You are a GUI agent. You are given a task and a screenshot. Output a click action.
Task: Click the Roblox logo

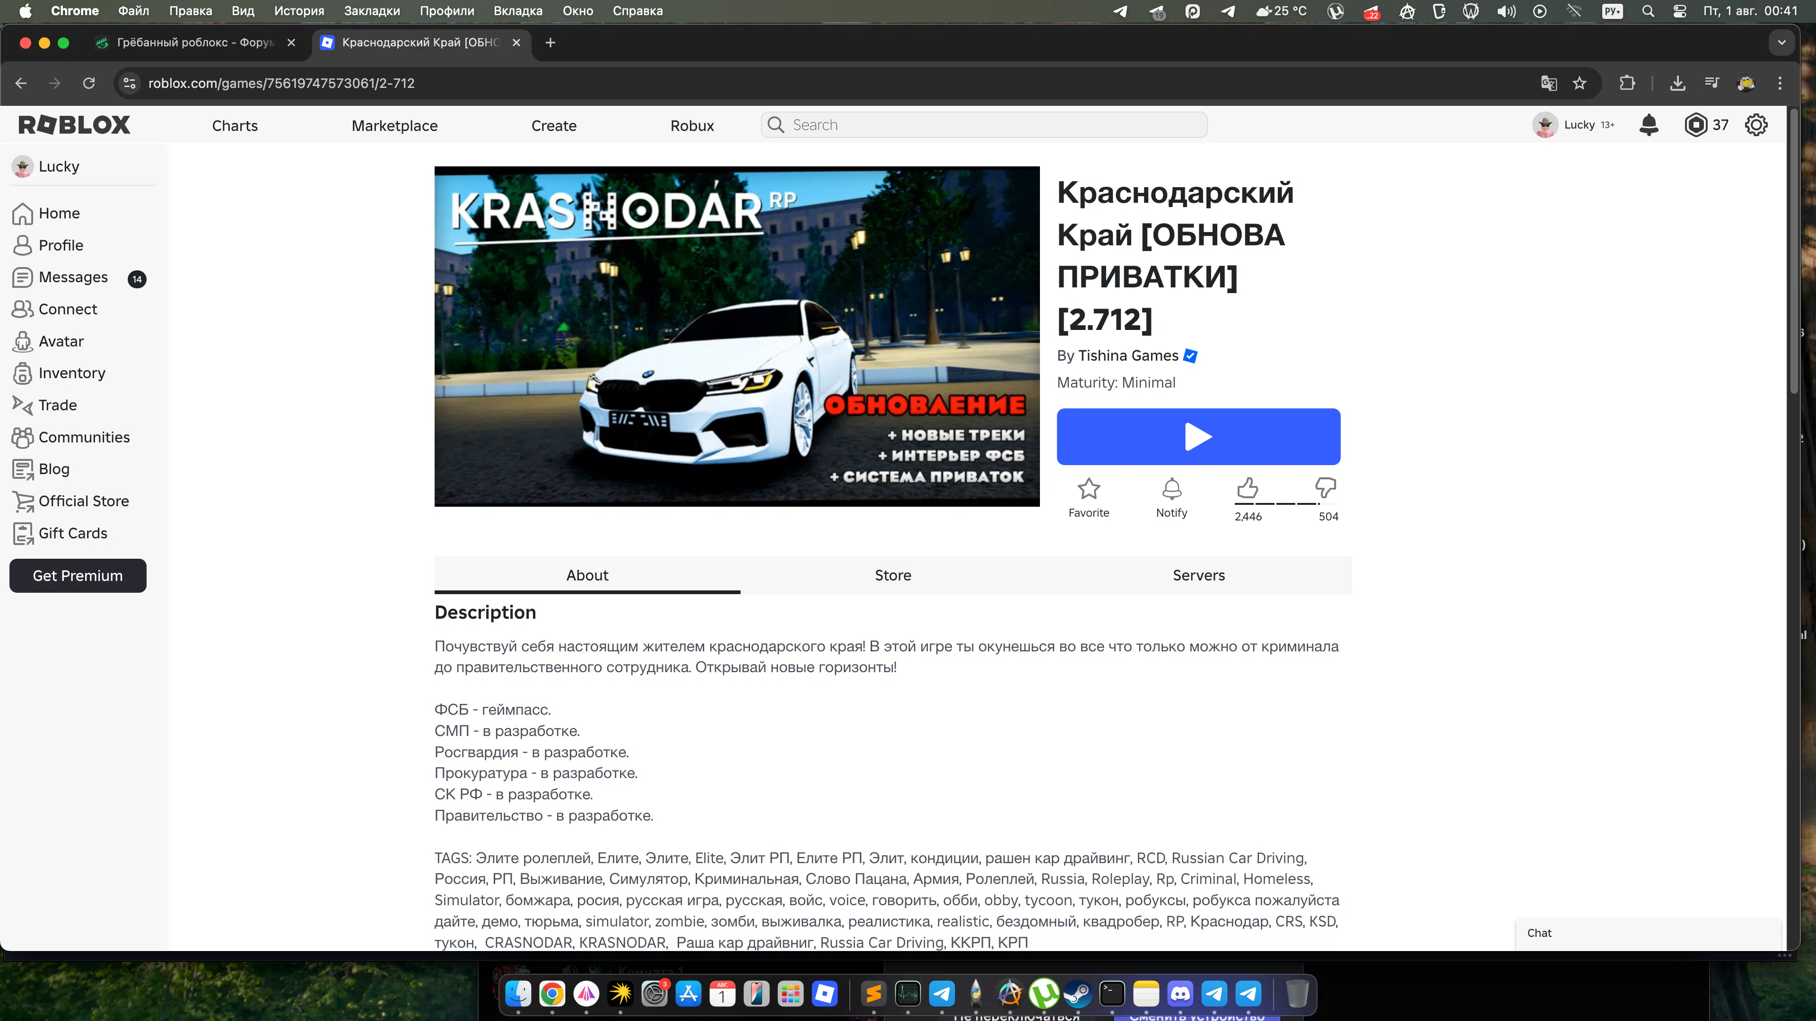(x=74, y=125)
